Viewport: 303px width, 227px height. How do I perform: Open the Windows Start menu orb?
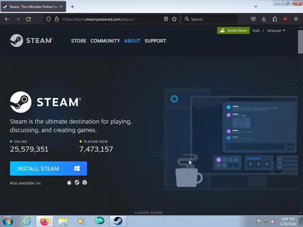click(8, 221)
